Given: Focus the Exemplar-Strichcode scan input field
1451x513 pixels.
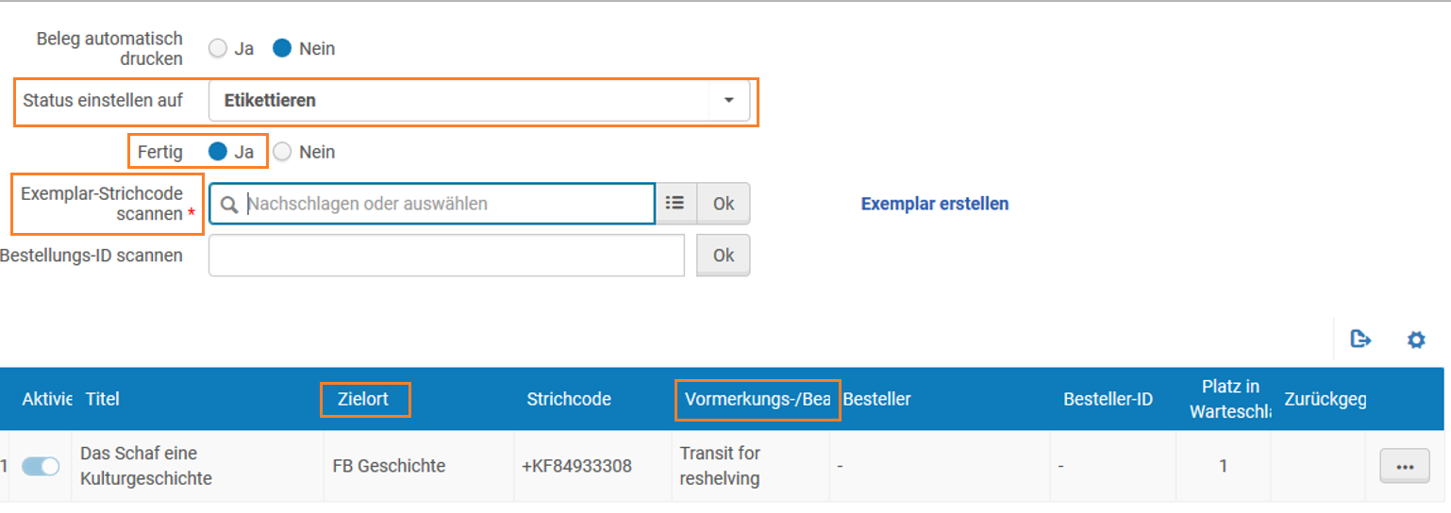Looking at the screenshot, I should pos(432,204).
